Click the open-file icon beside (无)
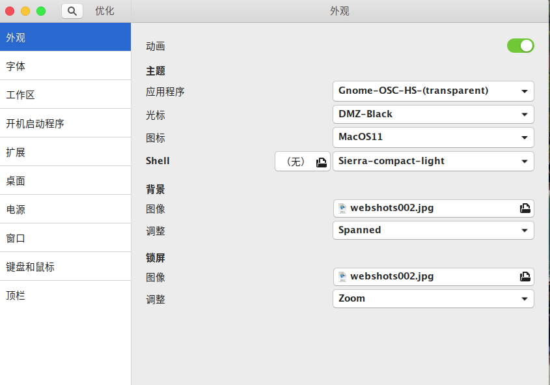The image size is (550, 385). coord(322,162)
